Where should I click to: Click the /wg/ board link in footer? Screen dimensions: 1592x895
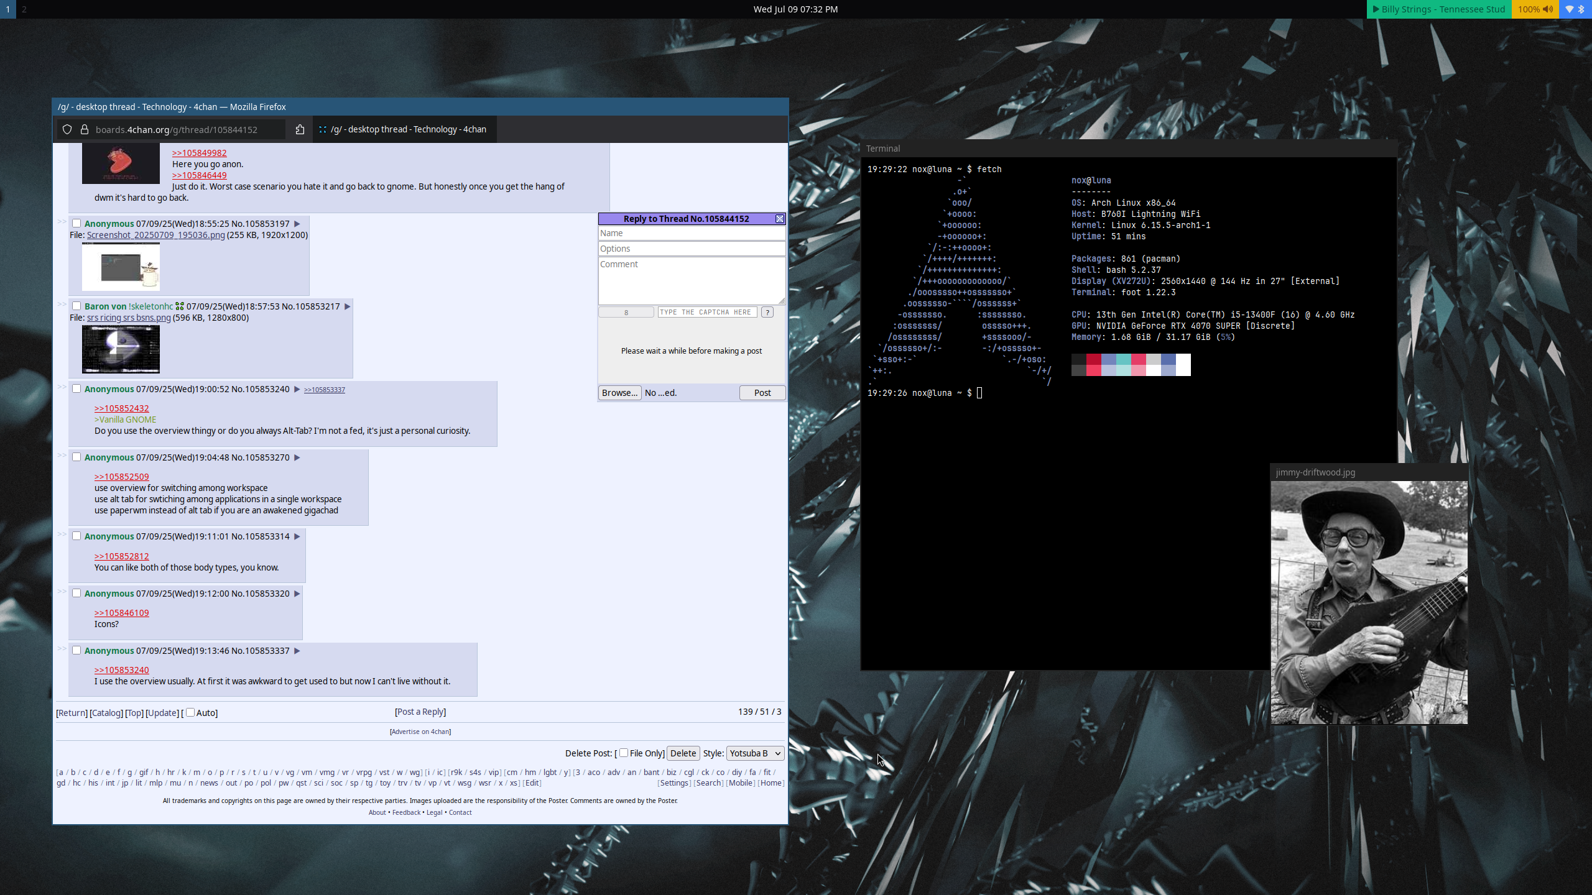click(415, 773)
